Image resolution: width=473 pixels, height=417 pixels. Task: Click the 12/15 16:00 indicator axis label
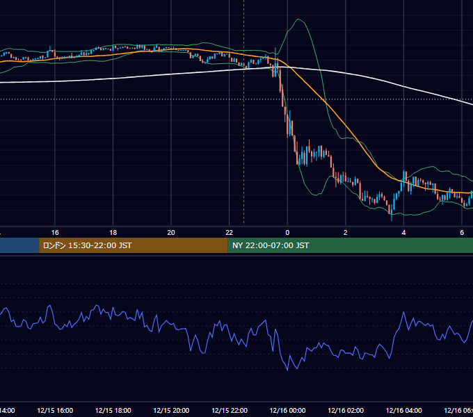coord(55,411)
